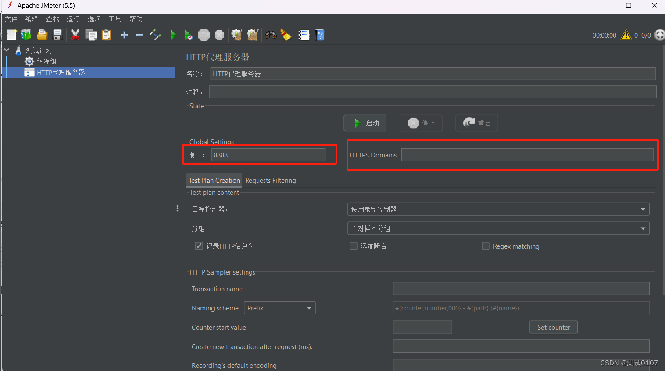Screen dimensions: 665x371
Task: Click the Help question mark icon
Action: (320, 35)
